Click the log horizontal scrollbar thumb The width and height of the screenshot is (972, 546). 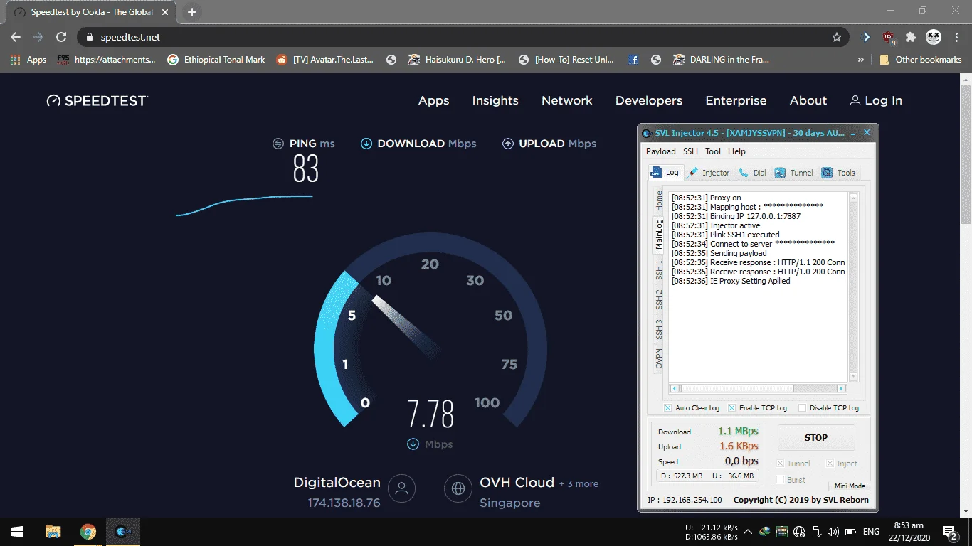coord(737,389)
